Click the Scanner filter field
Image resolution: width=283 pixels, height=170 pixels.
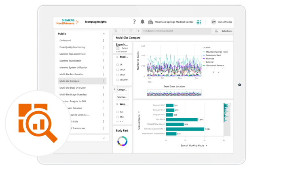(x=122, y=97)
